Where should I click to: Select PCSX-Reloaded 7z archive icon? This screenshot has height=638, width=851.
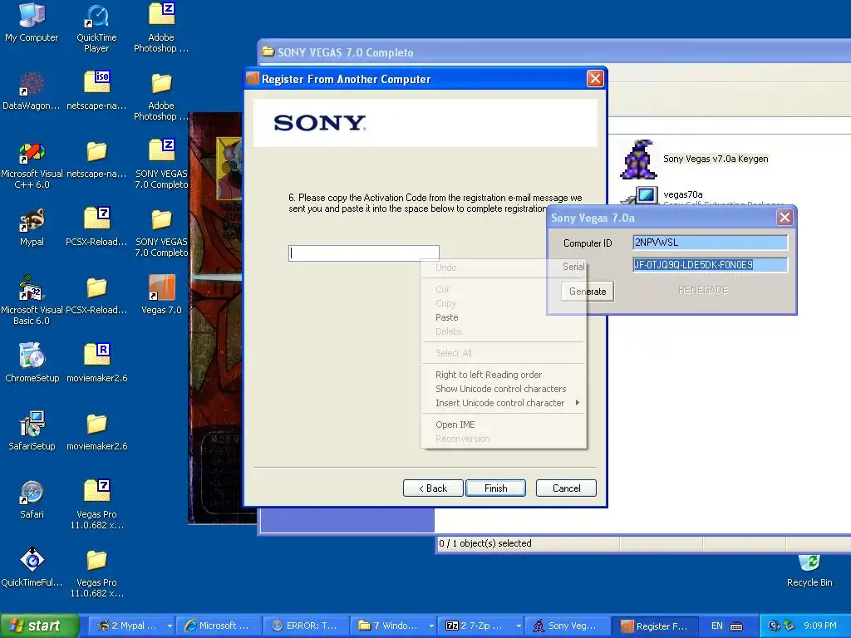[96, 226]
